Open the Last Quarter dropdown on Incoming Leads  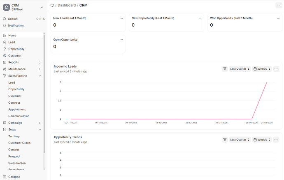(x=240, y=69)
